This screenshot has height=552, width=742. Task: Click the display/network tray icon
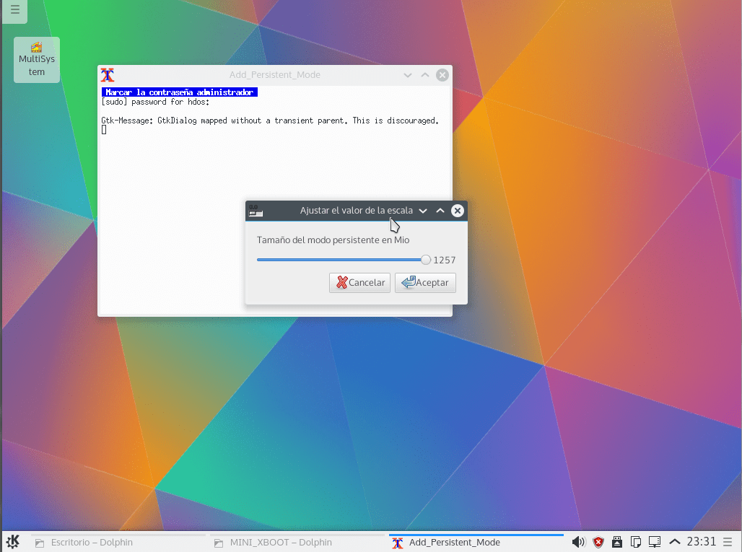tap(655, 542)
